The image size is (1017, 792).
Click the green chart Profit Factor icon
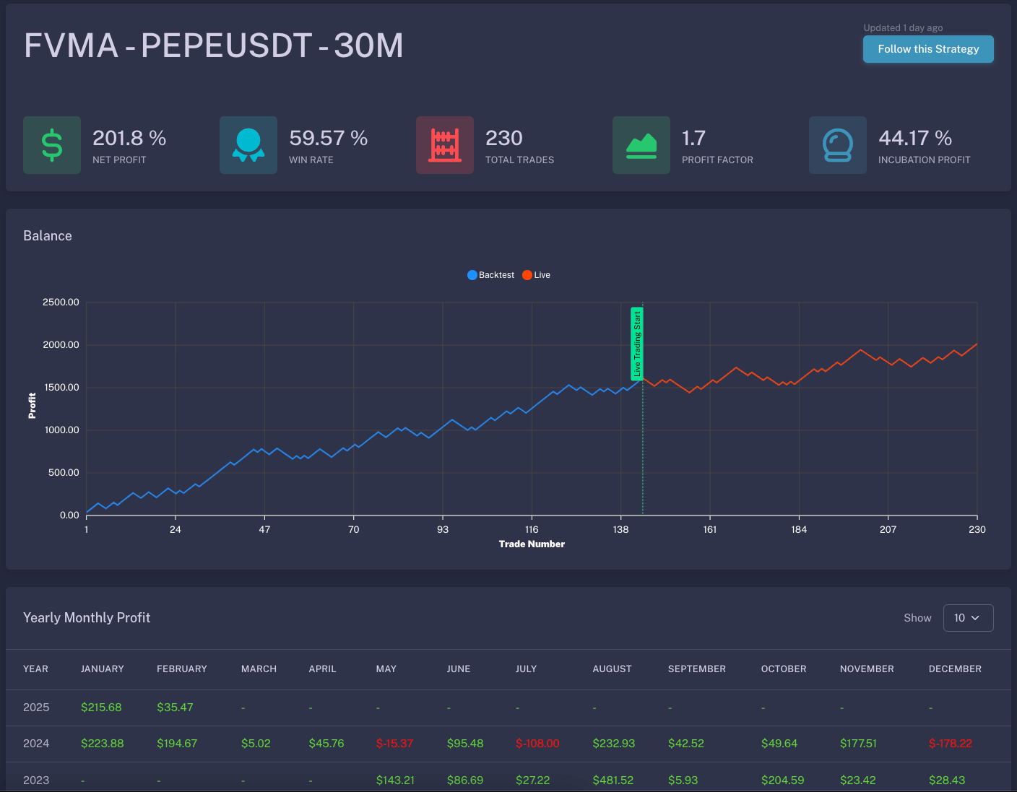click(x=641, y=145)
